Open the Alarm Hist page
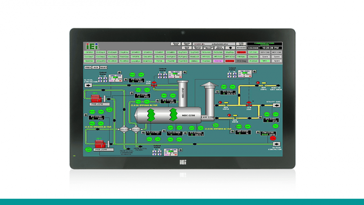The height and width of the screenshot is (205, 364). 187,44
